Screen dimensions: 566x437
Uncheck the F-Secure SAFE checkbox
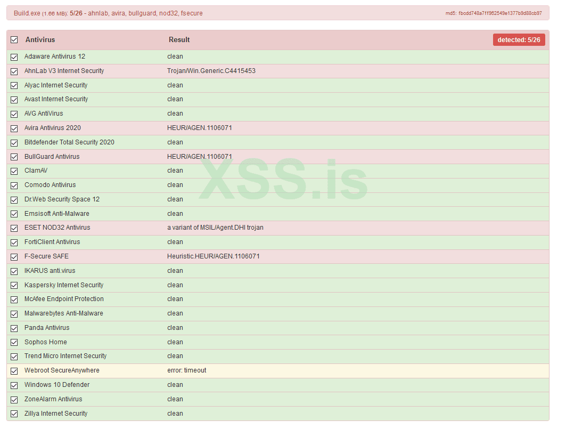[x=14, y=257]
